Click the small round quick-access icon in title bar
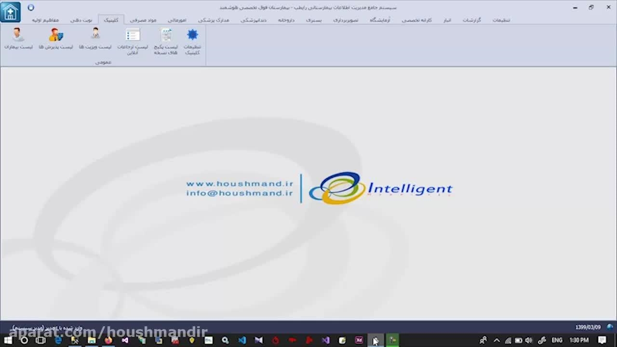617x347 pixels. click(x=31, y=8)
